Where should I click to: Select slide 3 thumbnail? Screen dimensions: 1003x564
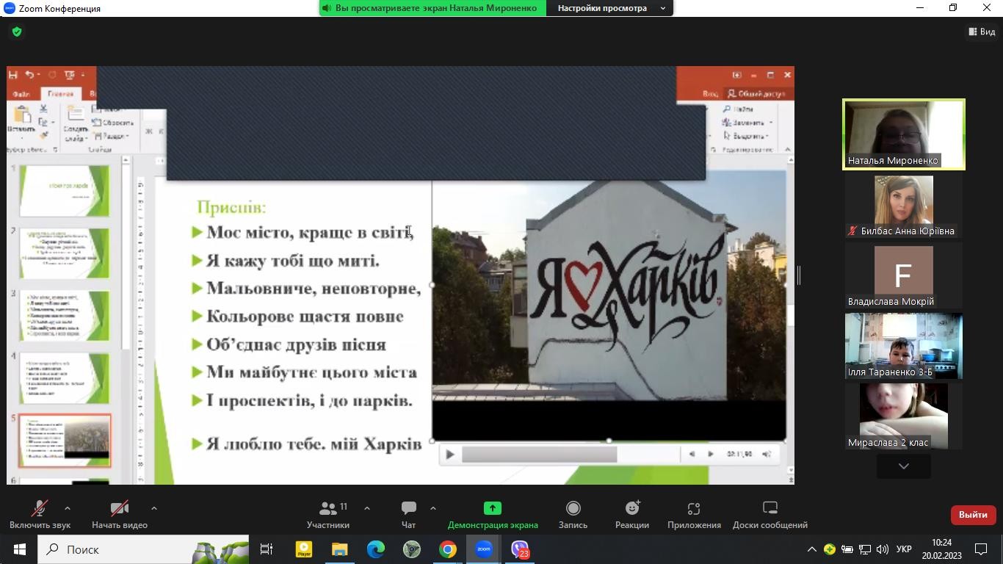click(65, 316)
